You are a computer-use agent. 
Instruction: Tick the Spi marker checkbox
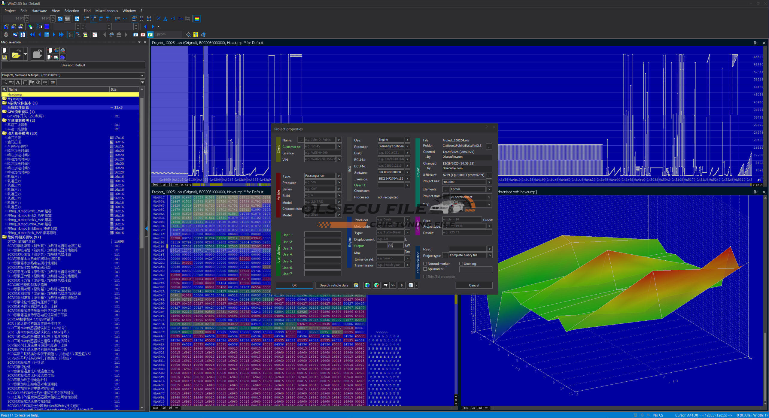(425, 269)
